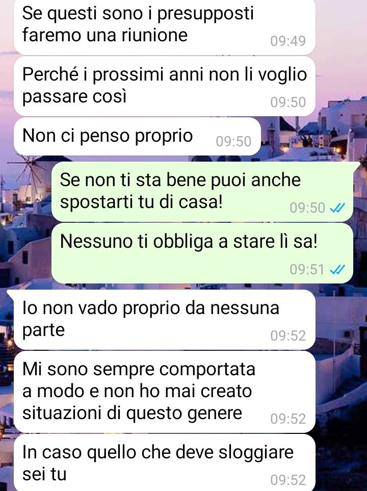The height and width of the screenshot is (491, 367).
Task: Tap the 09:52 timestamp on 'sloggiare' message
Action: 288,480
